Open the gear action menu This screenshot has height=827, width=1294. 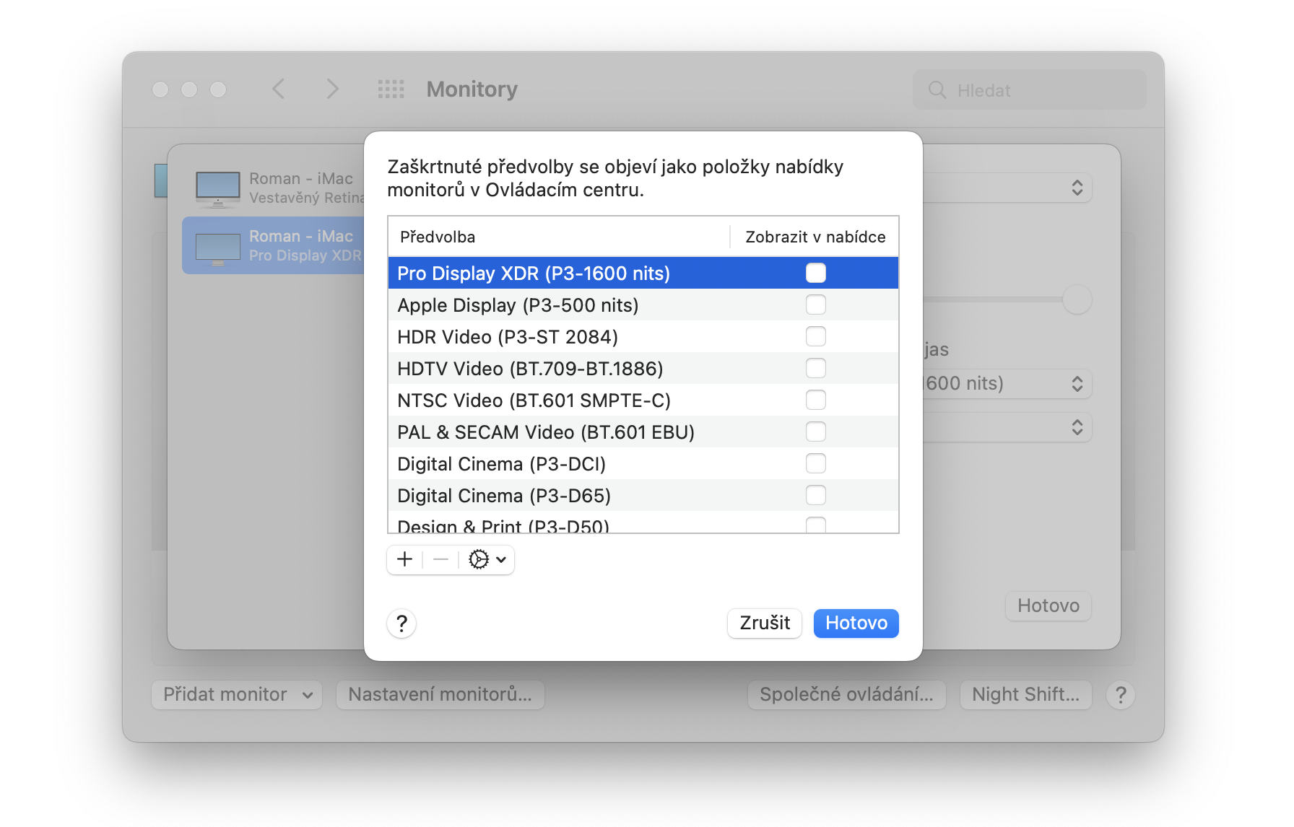coord(487,559)
